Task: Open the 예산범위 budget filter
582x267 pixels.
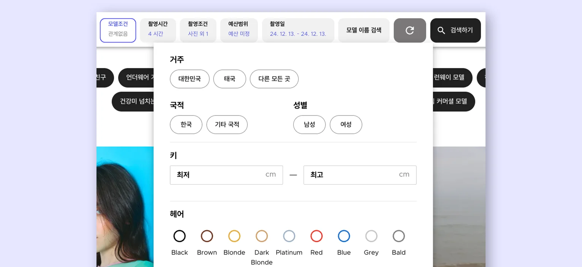Action: point(239,30)
